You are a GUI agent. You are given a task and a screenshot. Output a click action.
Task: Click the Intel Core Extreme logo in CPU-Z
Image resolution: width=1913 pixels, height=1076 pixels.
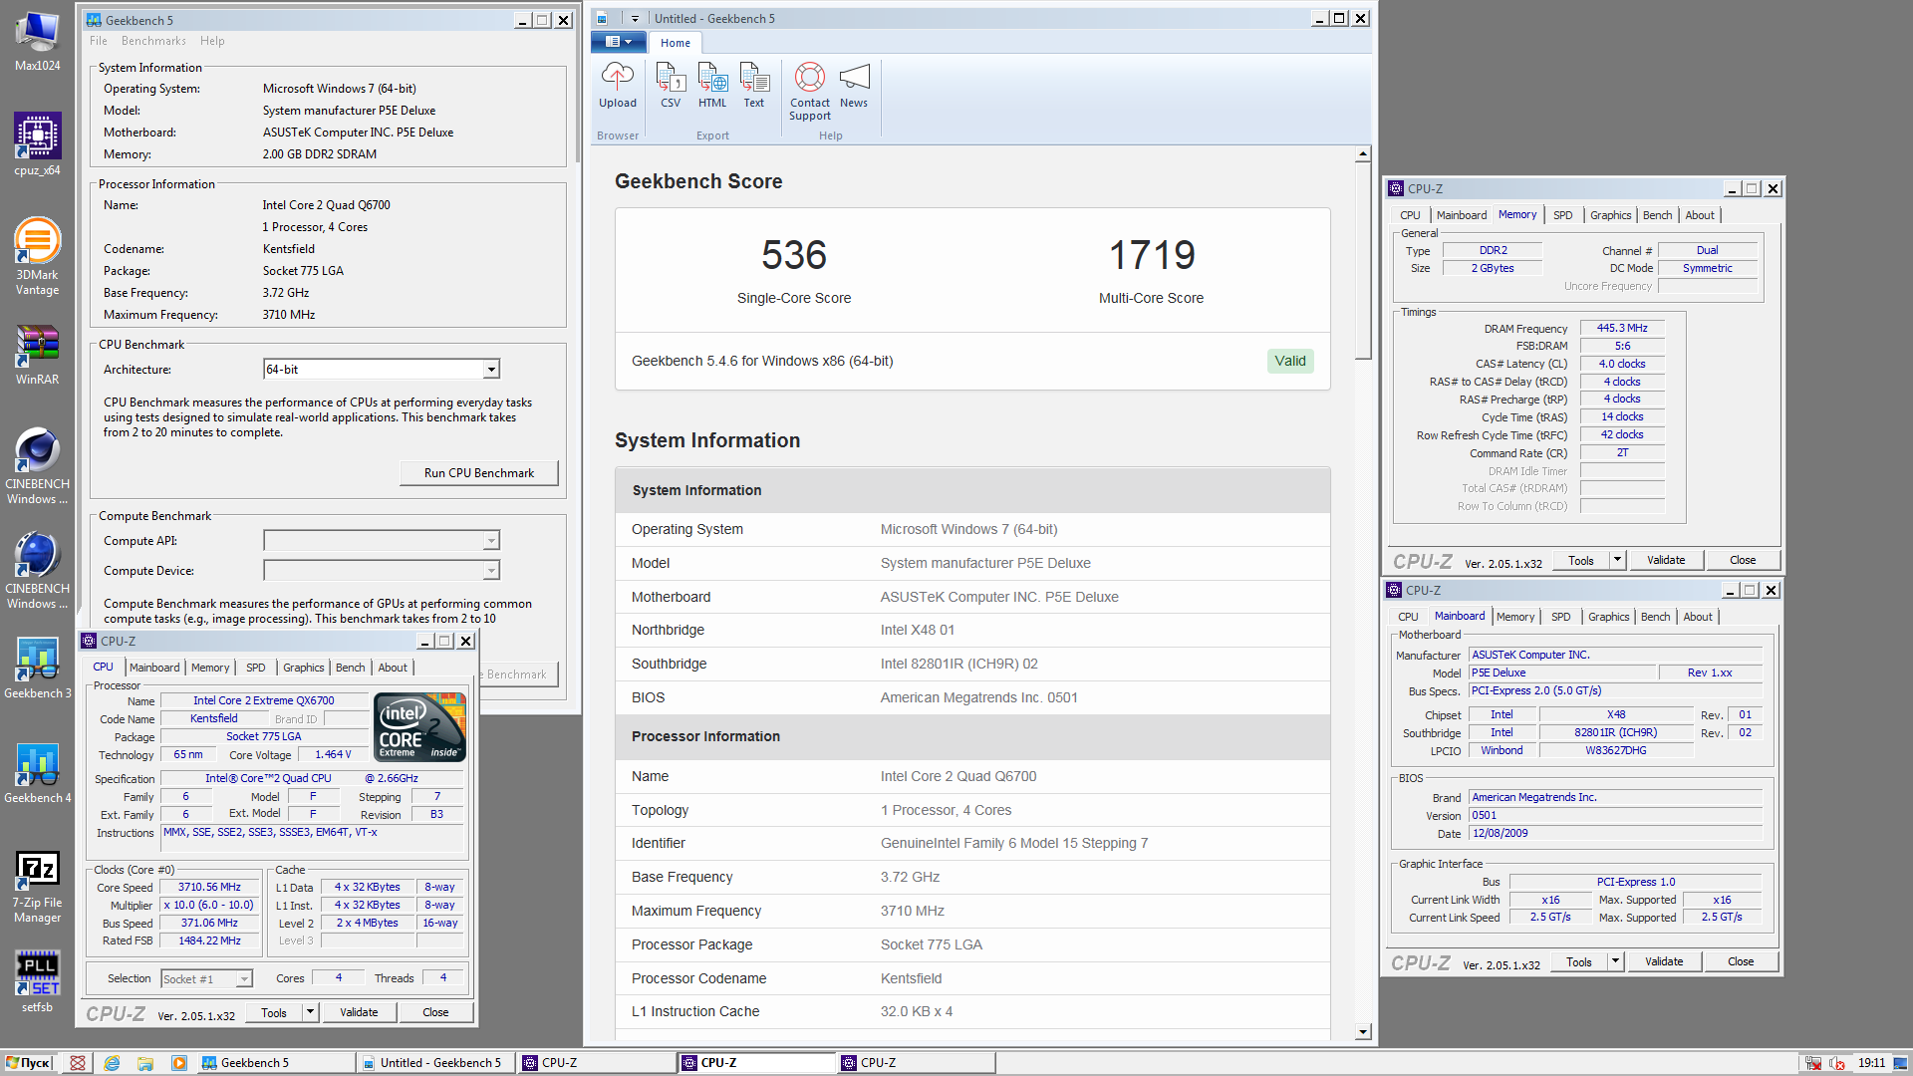(x=419, y=726)
